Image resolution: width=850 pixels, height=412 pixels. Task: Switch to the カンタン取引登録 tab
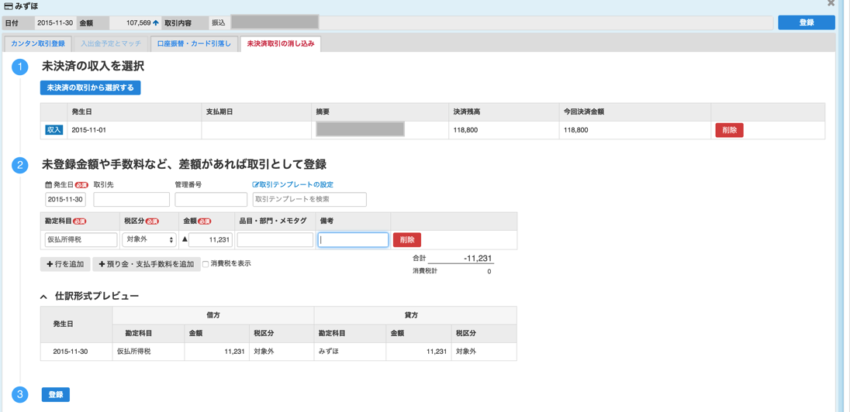coord(38,43)
